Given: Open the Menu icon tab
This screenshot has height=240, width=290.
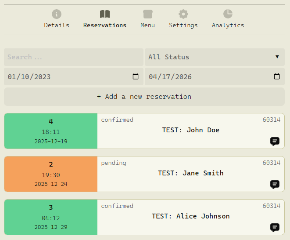Looking at the screenshot, I should (x=148, y=14).
